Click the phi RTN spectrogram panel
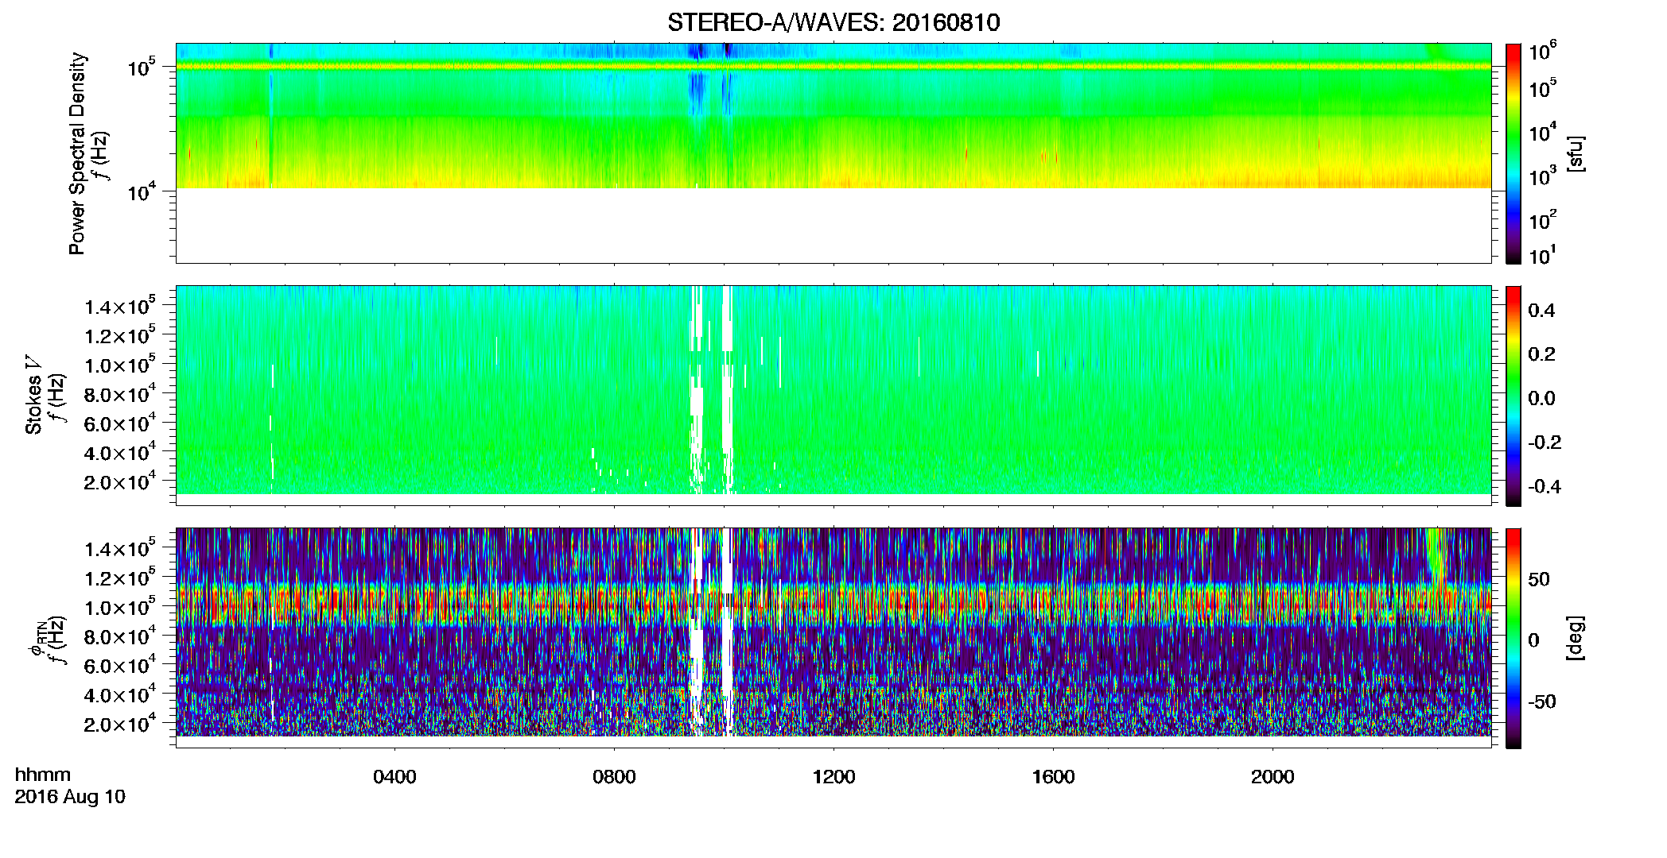This screenshot has height=858, width=1667. point(833,638)
